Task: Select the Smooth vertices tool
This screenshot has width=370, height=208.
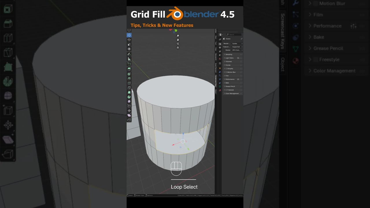Action: click(129, 101)
